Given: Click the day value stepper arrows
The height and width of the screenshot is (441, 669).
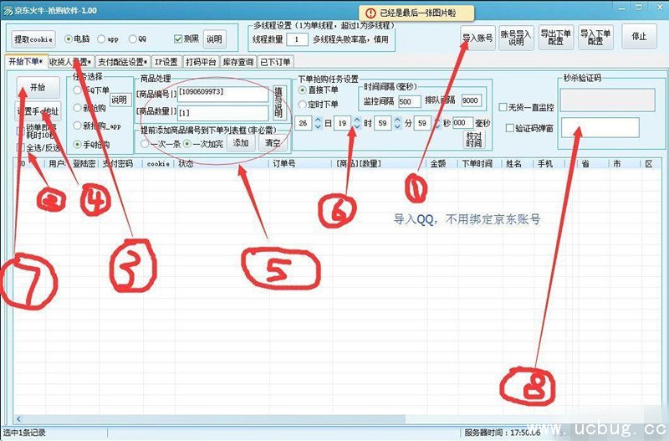Looking at the screenshot, I should click(317, 123).
